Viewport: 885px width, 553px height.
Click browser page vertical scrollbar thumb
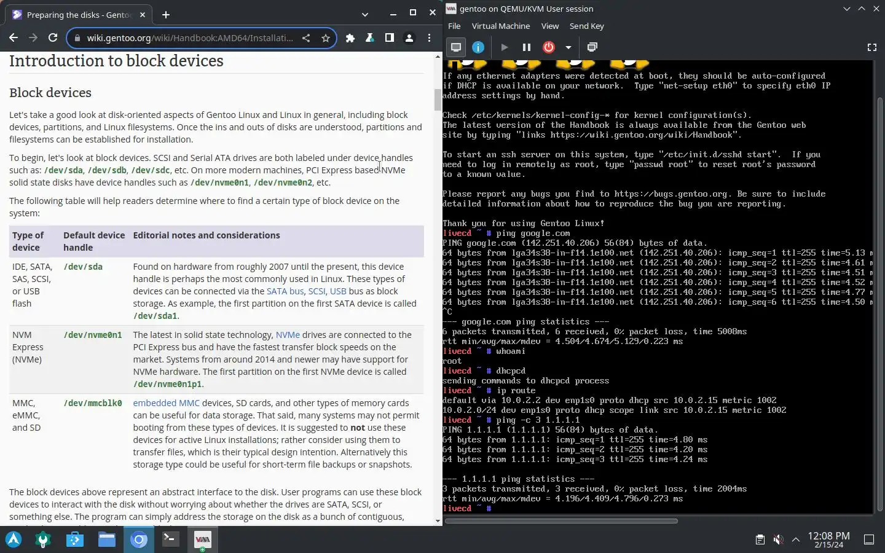(x=438, y=100)
